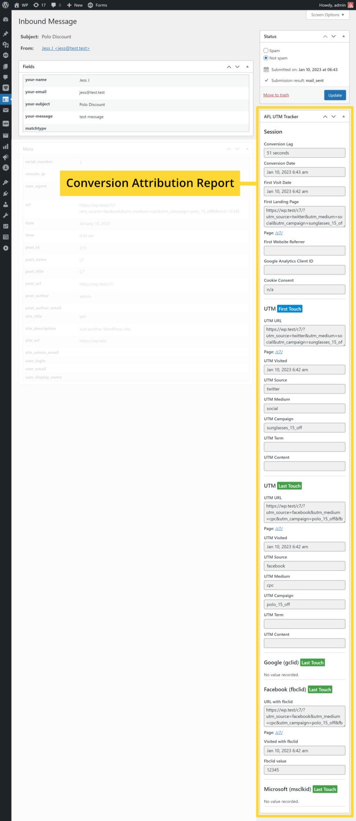Click Move to trash link
Screen dimensions: 356x821
point(276,95)
